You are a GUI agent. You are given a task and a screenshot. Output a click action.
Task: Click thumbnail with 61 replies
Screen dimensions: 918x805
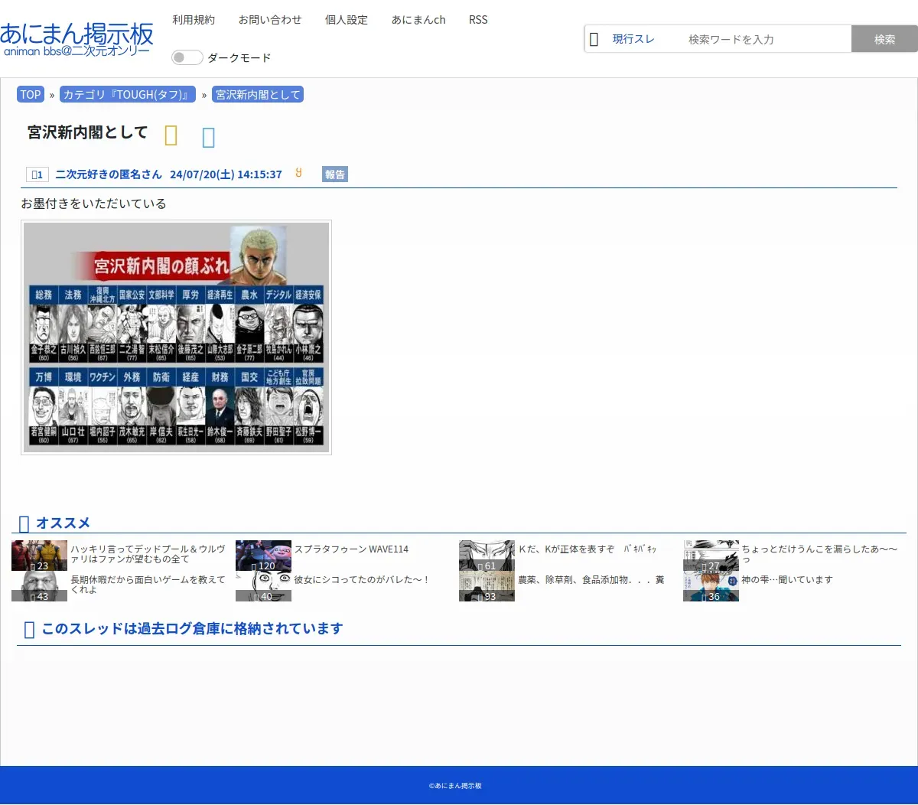(x=487, y=556)
